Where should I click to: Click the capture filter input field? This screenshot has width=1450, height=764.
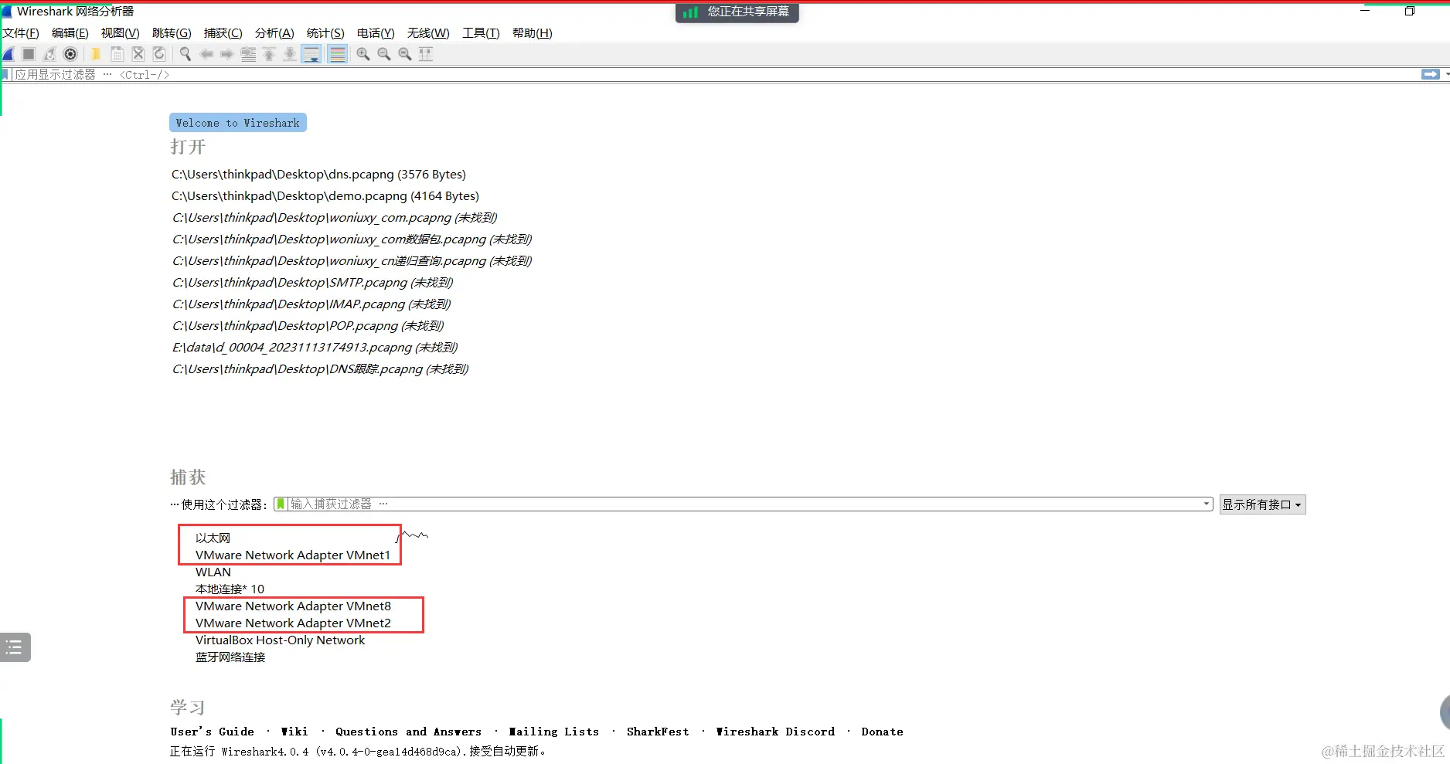point(744,504)
